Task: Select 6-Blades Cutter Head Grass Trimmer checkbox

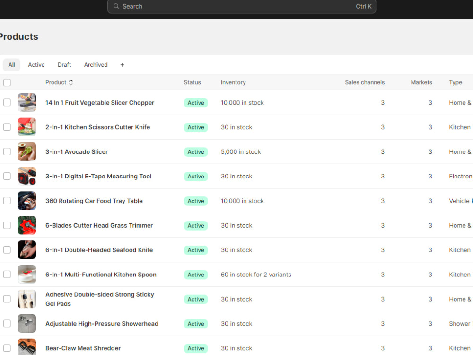Action: click(x=7, y=225)
